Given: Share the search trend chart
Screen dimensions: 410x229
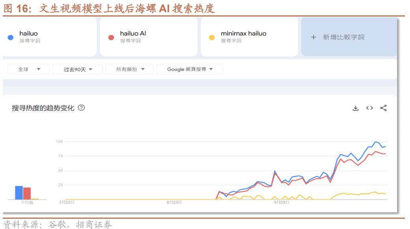Looking at the screenshot, I should [x=383, y=108].
